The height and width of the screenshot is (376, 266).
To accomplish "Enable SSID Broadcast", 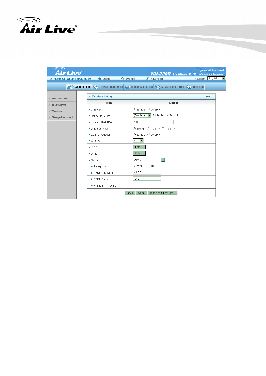I will pyautogui.click(x=135, y=134).
